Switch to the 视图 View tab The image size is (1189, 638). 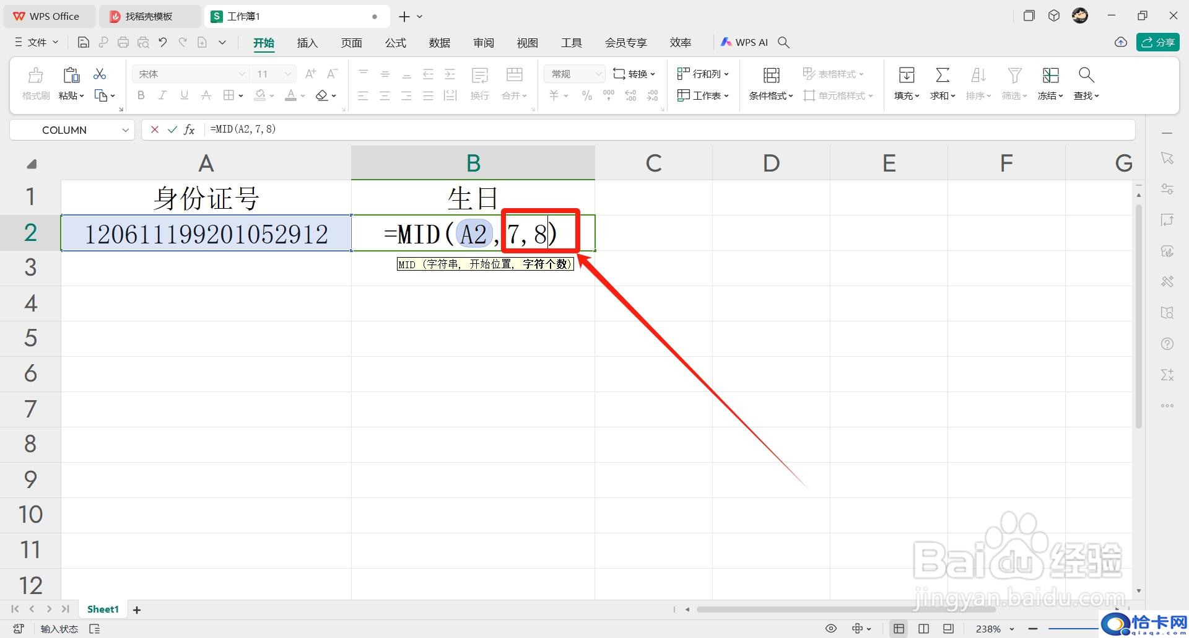pyautogui.click(x=527, y=43)
